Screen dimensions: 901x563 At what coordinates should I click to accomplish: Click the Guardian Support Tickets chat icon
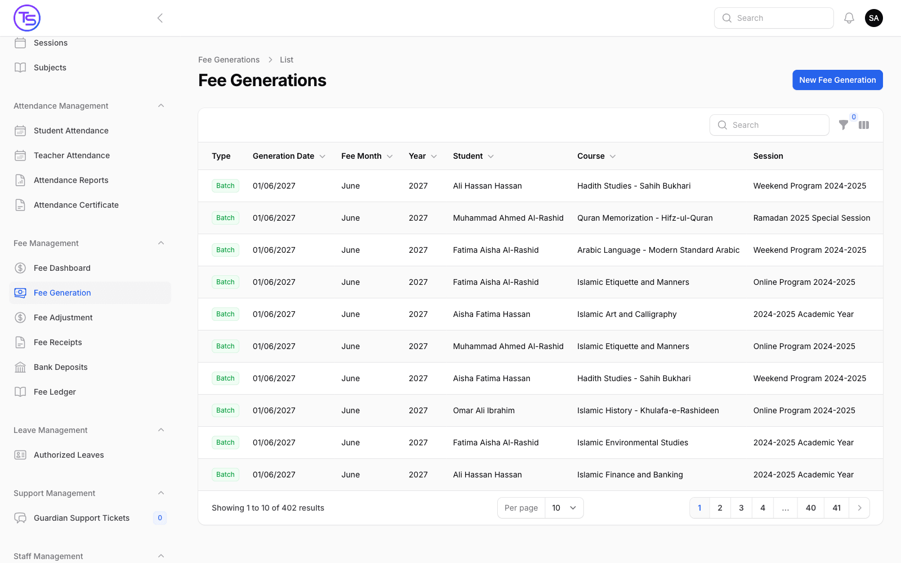pyautogui.click(x=20, y=518)
